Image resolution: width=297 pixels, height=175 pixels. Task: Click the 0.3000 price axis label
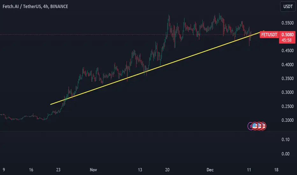(x=287, y=92)
